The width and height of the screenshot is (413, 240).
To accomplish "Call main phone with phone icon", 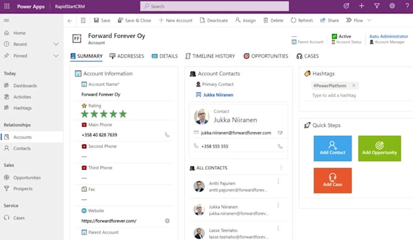I will point(167,135).
